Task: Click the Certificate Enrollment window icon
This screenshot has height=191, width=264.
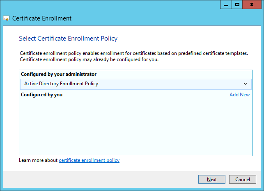Action: 7,18
